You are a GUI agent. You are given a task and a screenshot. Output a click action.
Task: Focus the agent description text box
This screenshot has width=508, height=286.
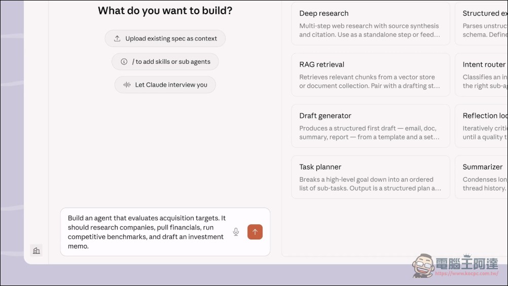(147, 232)
